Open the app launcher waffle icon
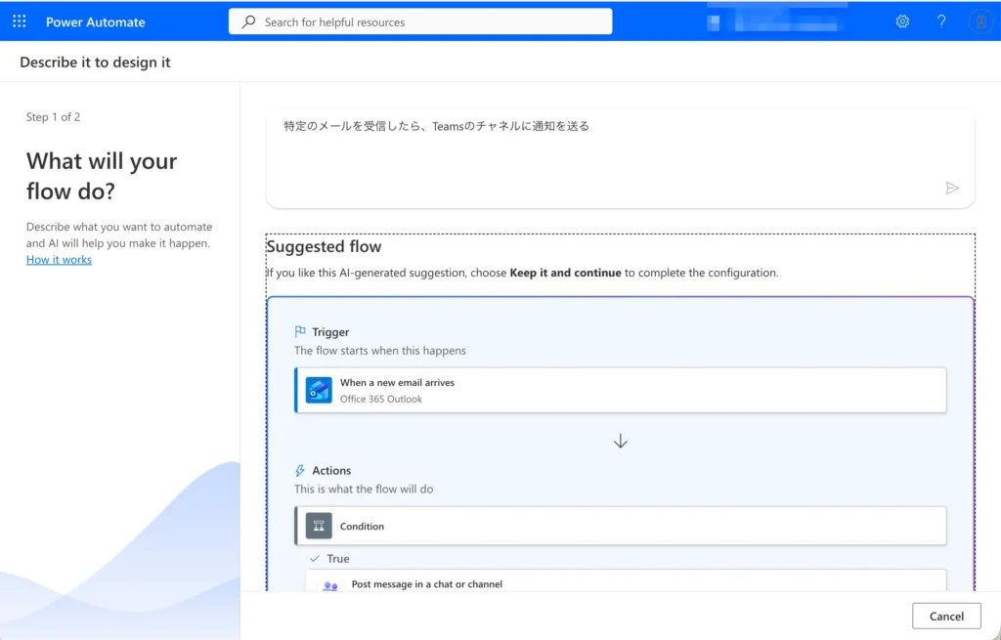 point(20,21)
